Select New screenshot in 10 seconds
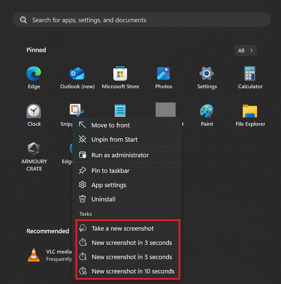The image size is (281, 284). [127, 271]
